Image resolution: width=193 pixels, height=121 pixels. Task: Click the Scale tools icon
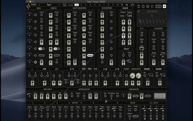135,109
